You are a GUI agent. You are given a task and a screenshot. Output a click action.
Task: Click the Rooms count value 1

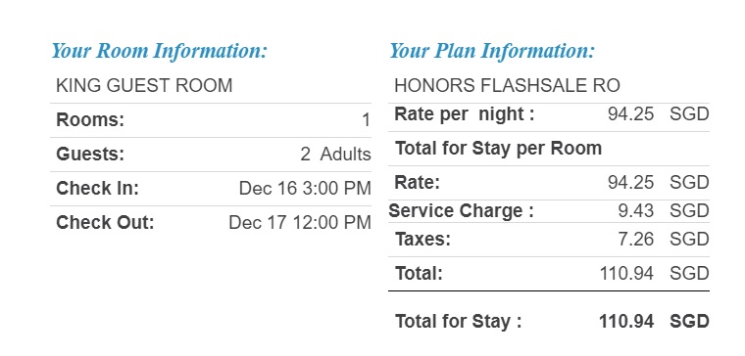366,120
